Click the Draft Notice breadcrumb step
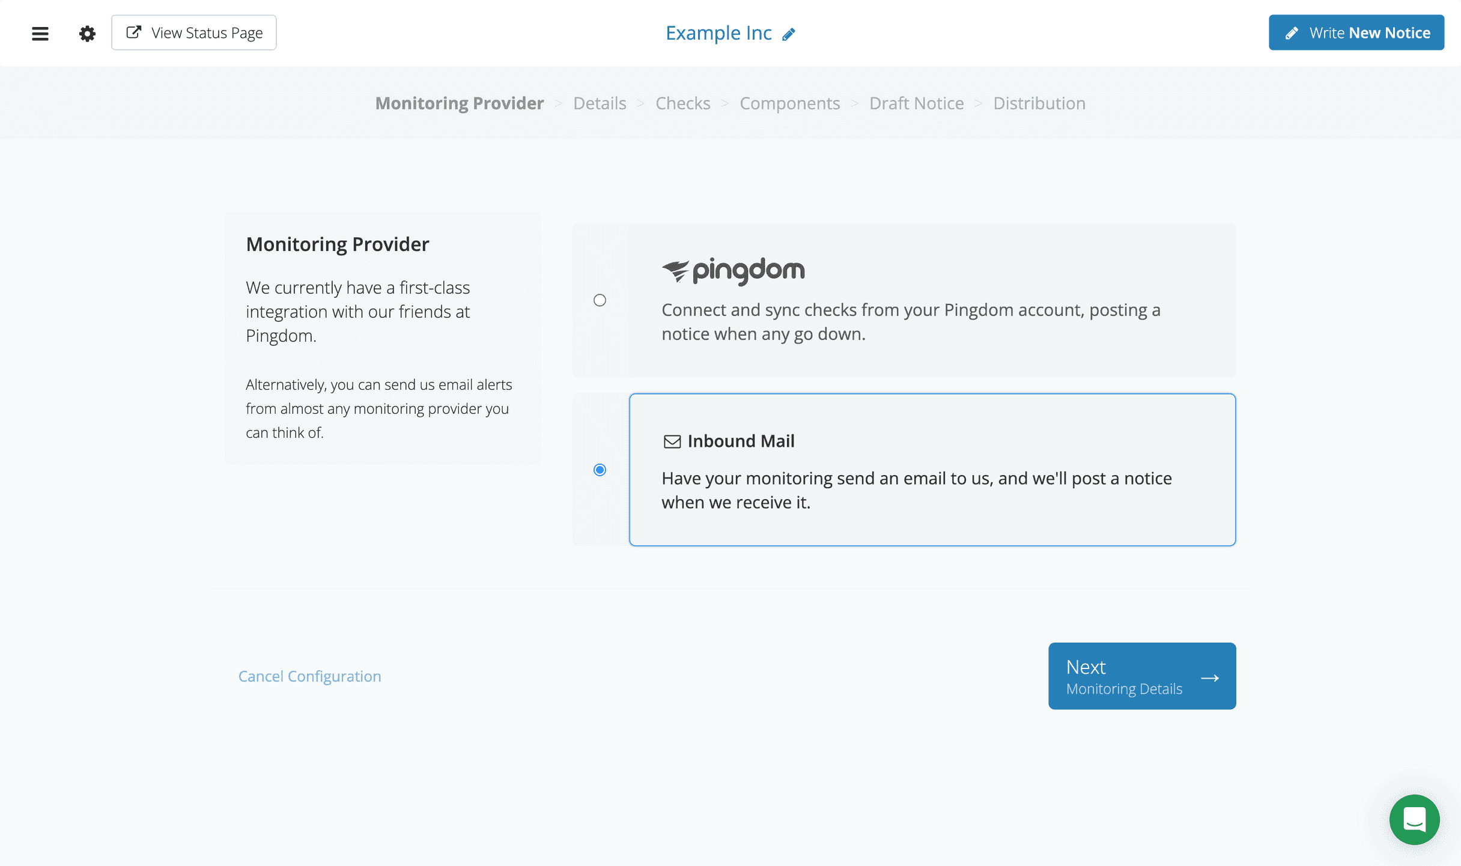 [x=917, y=102]
